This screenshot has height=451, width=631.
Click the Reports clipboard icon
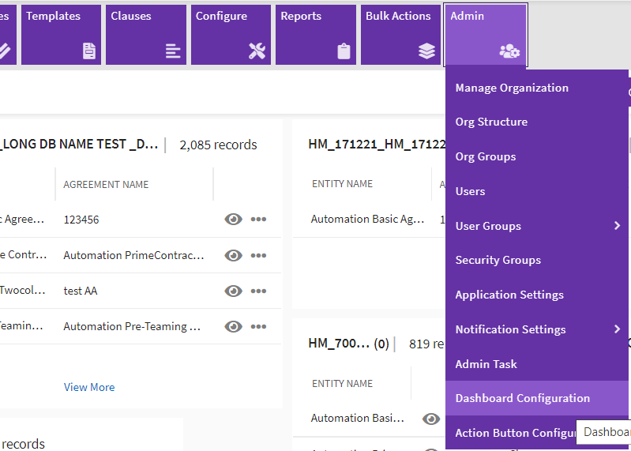pos(344,51)
